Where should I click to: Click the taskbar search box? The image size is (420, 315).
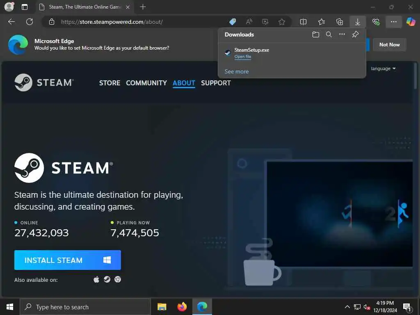click(85, 307)
